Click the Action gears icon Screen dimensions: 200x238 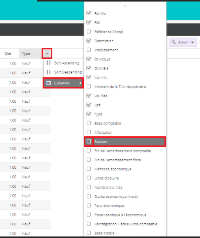(x=174, y=42)
